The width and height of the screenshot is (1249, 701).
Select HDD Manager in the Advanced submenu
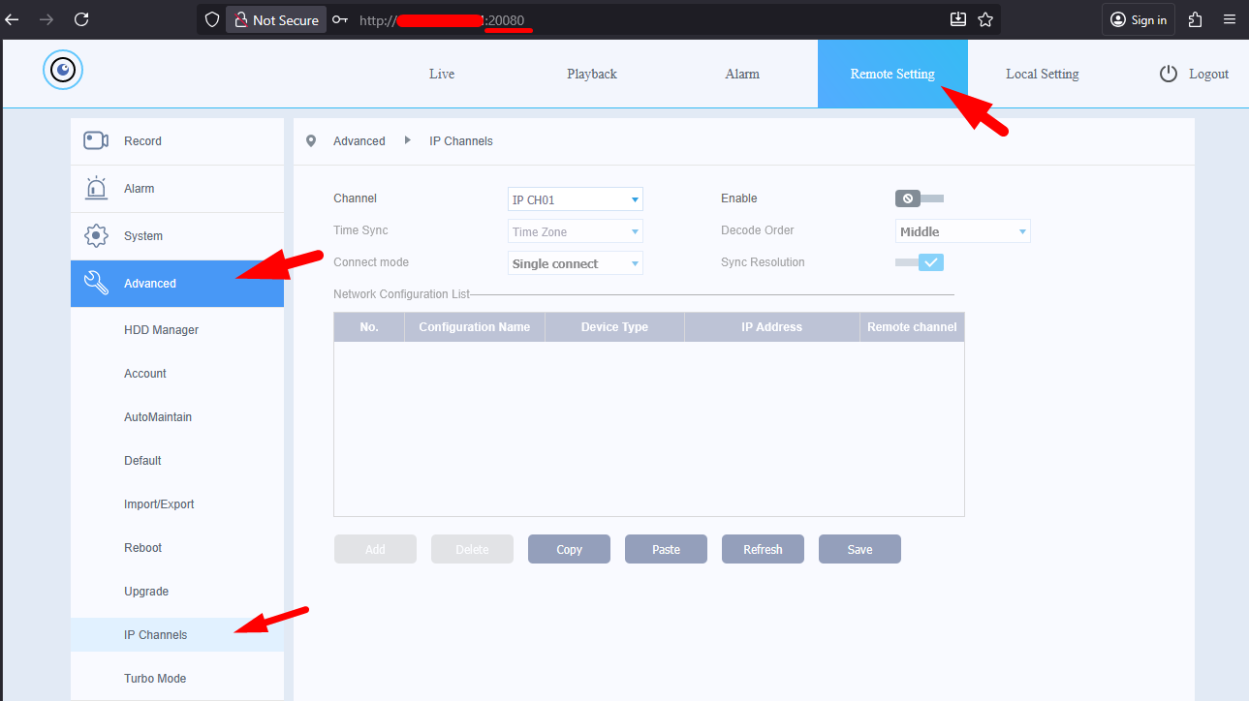(161, 330)
